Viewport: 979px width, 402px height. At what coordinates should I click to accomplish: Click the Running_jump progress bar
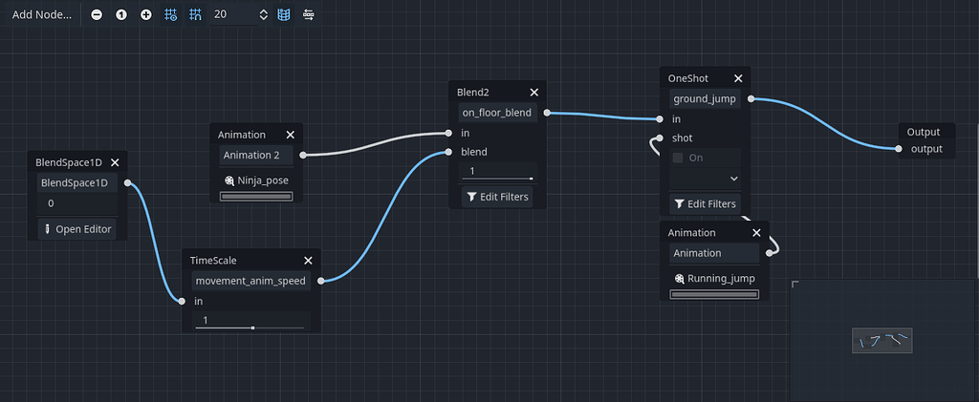pos(714,294)
